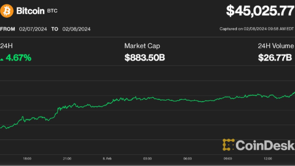295x166 pixels.
Task: Click the 03:00 time axis label
Action: tap(147, 159)
